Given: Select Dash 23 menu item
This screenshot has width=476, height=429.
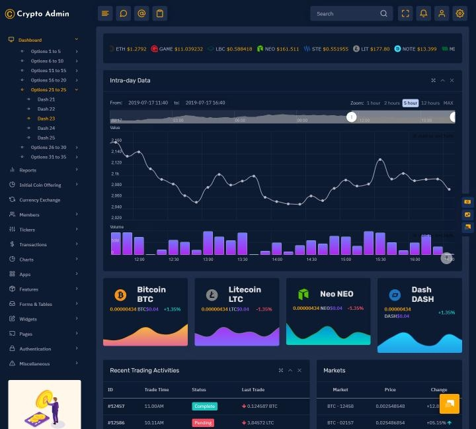Looking at the screenshot, I should (x=46, y=119).
